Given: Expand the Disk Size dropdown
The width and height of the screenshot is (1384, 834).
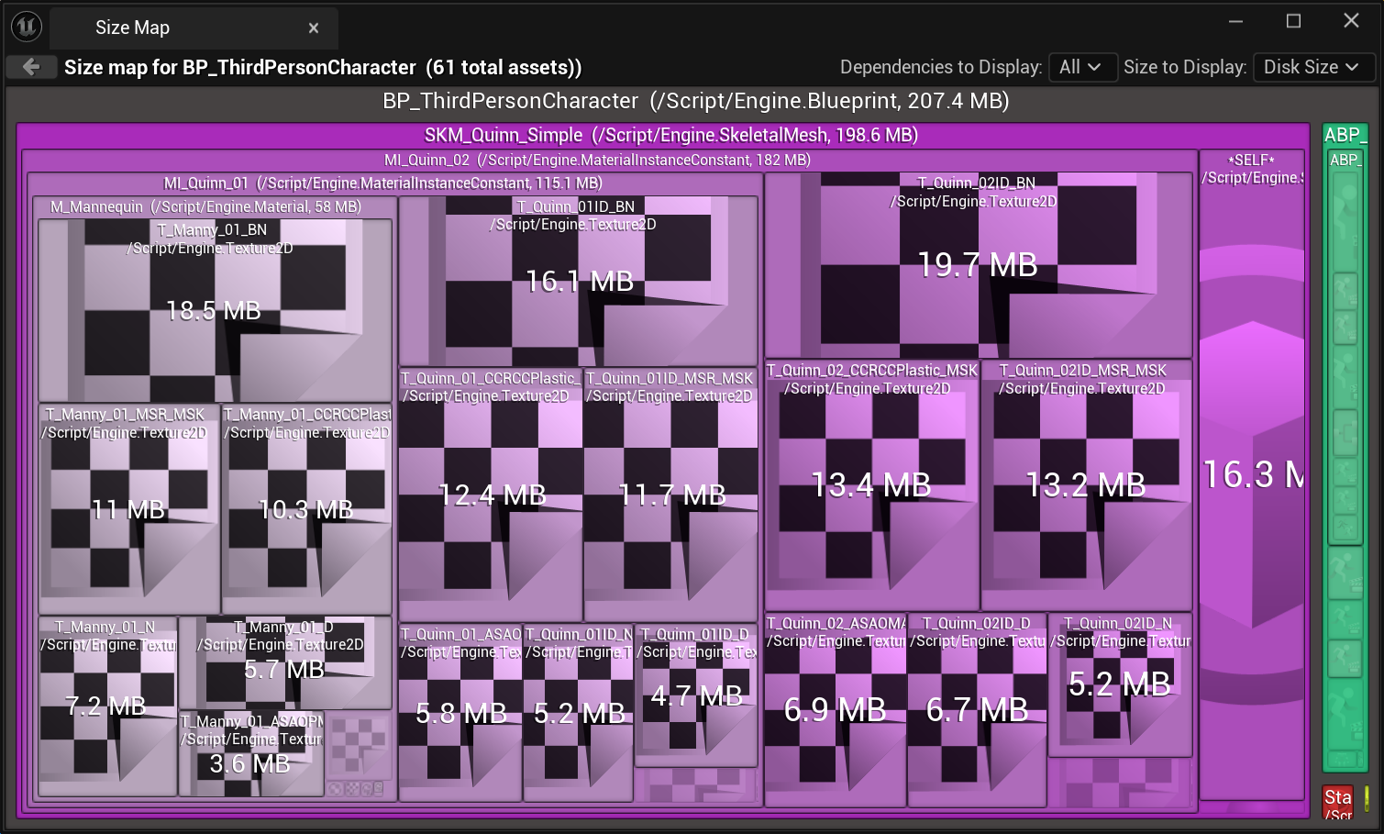Looking at the screenshot, I should pos(1312,67).
